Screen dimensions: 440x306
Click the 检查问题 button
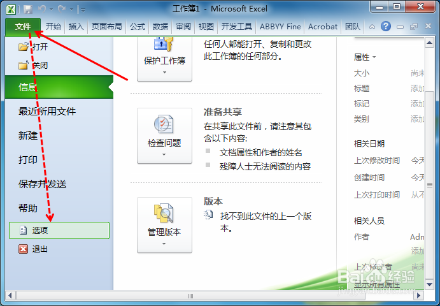pos(164,136)
